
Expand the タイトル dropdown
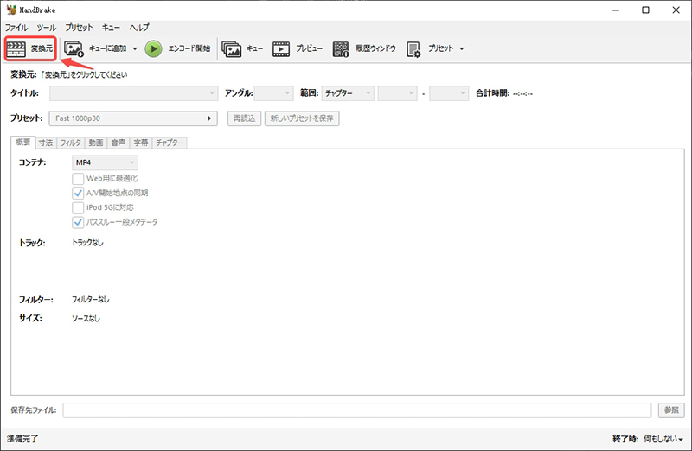[x=134, y=93]
